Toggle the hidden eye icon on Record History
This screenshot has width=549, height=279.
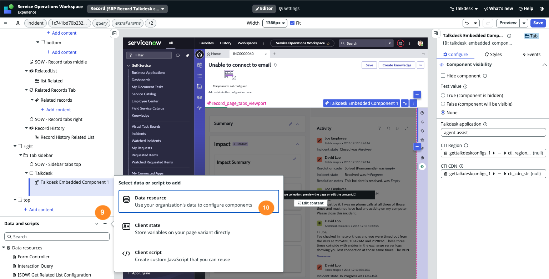tap(31, 128)
